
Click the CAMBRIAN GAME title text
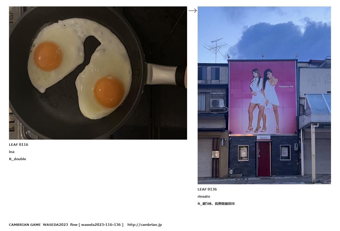[x=25, y=225]
